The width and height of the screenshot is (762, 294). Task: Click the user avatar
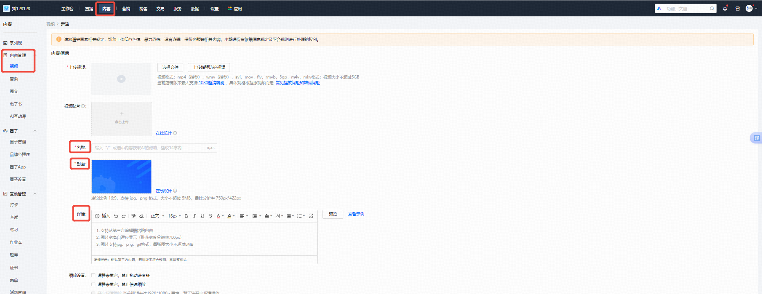click(749, 8)
